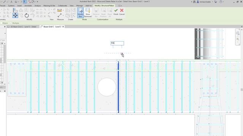
Task: Switch to 3D Beam Grid C - Level 3 - Detail tab
Action: click(23, 27)
